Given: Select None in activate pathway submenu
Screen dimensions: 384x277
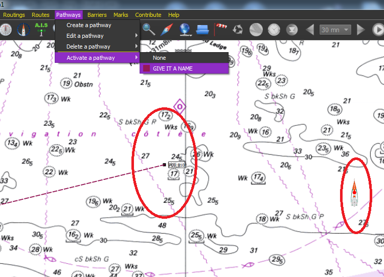Looking at the screenshot, I should tap(159, 58).
